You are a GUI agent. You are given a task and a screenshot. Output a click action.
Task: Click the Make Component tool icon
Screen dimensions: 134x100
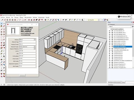click(x=4, y=24)
